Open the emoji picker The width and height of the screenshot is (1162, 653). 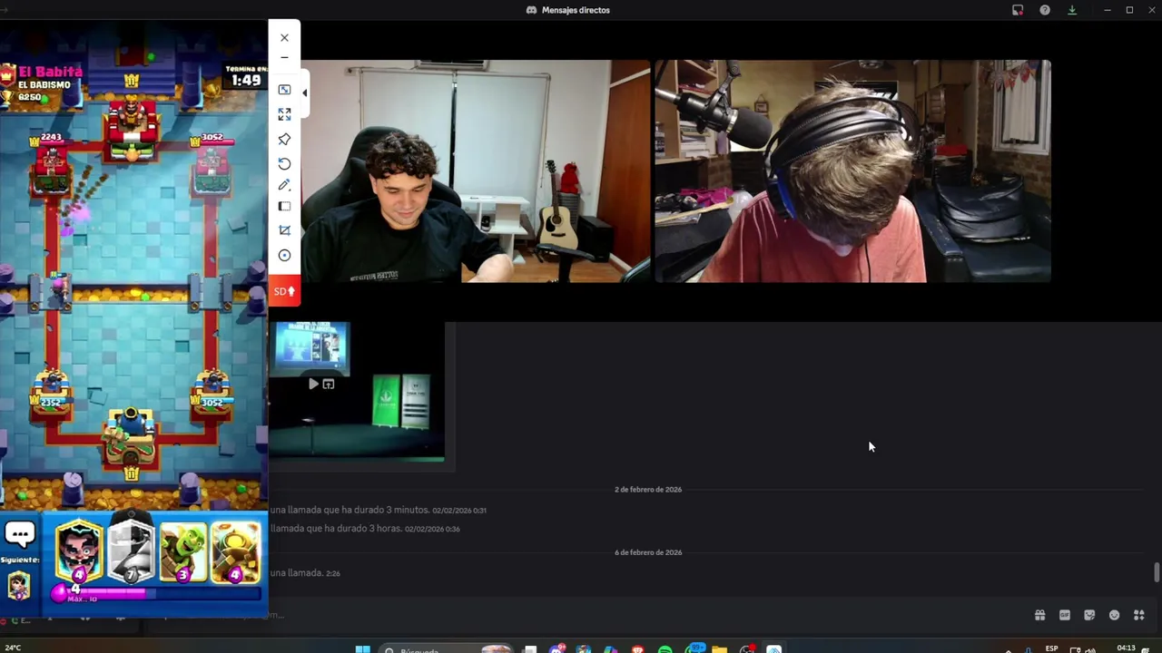(x=1114, y=615)
